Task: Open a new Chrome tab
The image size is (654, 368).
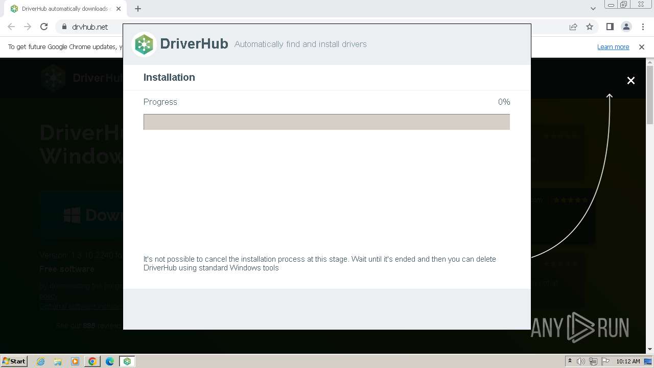Action: 138,9
